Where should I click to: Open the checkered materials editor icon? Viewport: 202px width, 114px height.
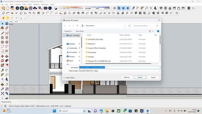pyautogui.click(x=31, y=8)
